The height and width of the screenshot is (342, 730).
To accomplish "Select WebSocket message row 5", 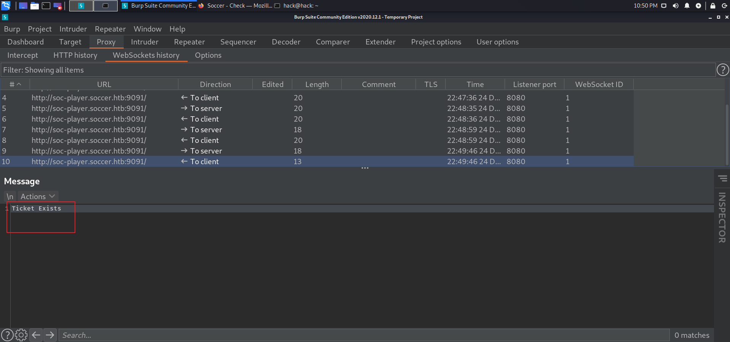I will pyautogui.click(x=317, y=108).
